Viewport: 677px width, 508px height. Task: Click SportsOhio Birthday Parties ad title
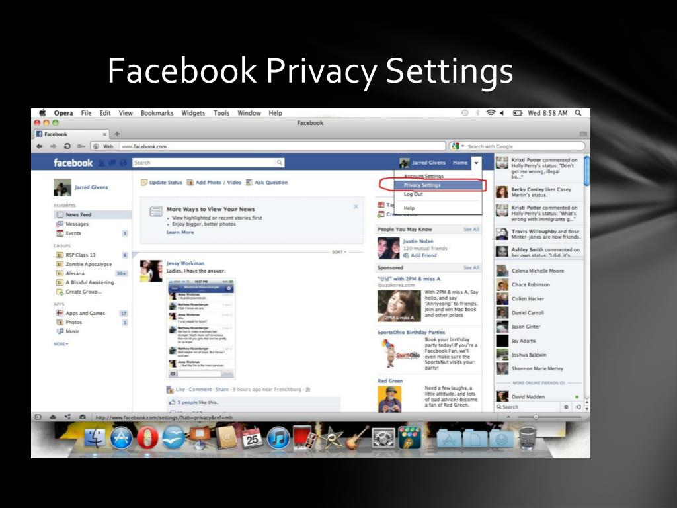(411, 332)
